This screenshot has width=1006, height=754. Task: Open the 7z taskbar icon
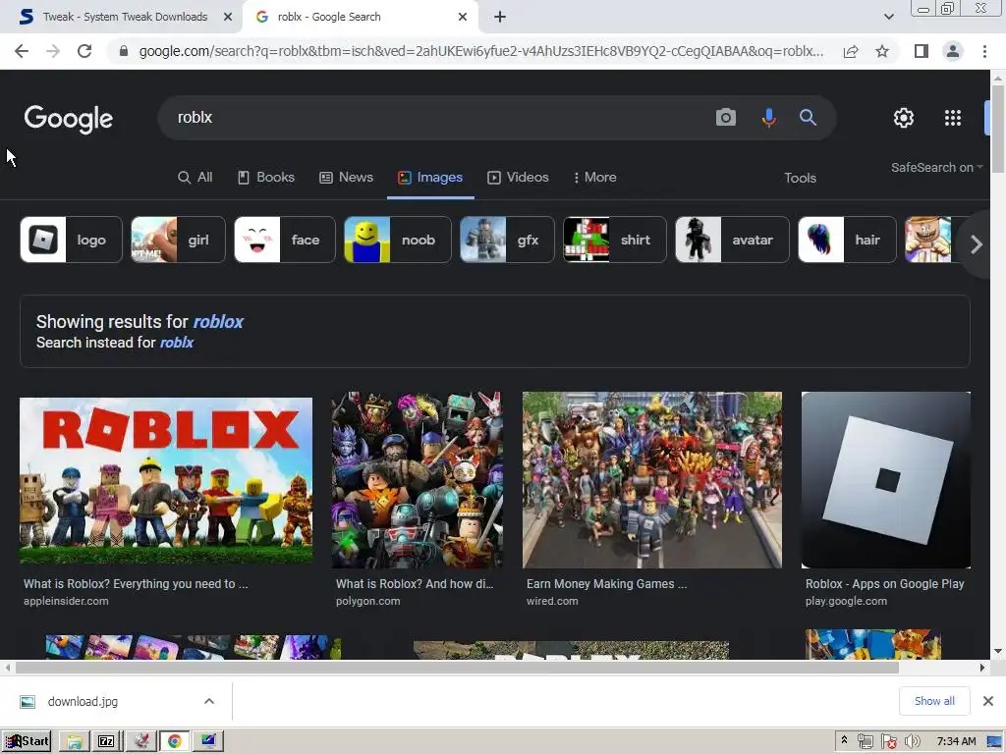pyautogui.click(x=106, y=742)
